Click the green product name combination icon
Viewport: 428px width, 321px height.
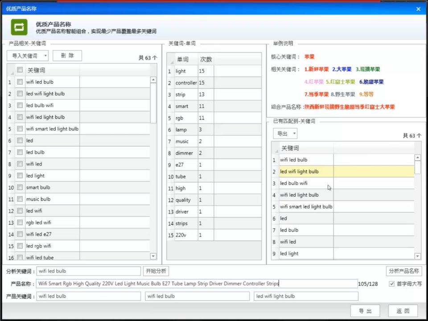pos(19,27)
